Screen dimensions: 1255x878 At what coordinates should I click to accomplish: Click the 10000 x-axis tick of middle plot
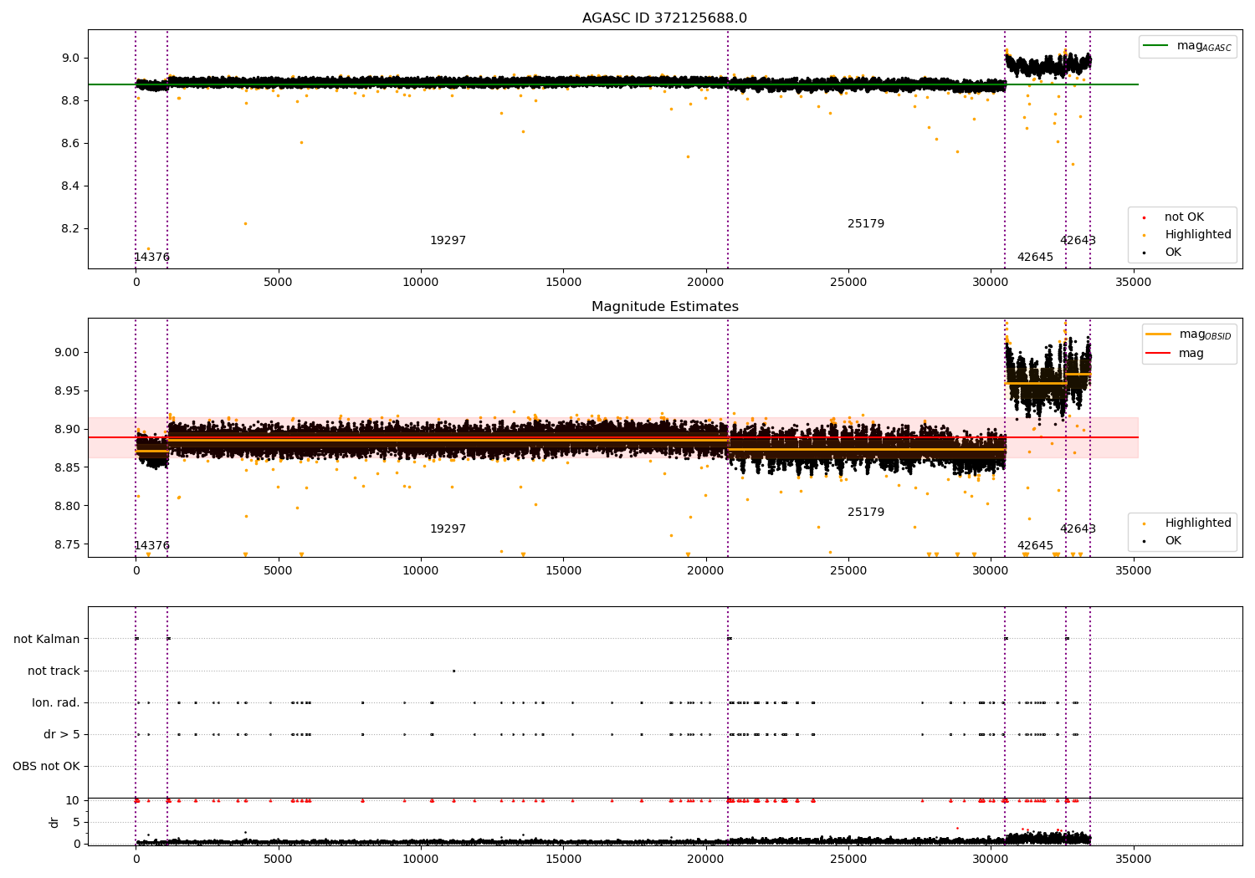421,571
